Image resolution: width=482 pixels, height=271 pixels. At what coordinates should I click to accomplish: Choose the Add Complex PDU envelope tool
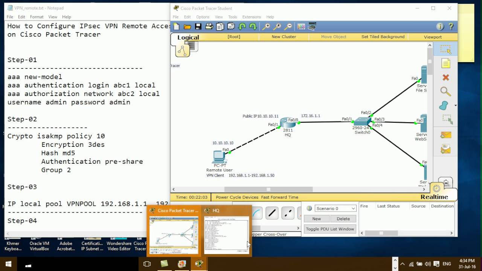[445, 149]
